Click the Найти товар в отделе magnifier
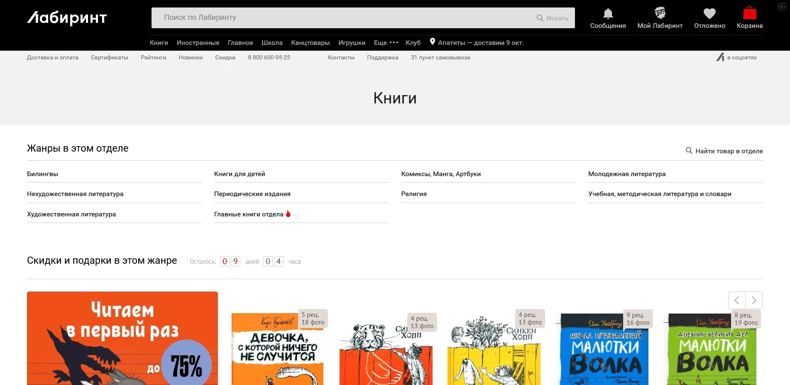790x385 pixels. pyautogui.click(x=689, y=151)
